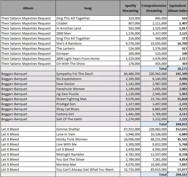The image size is (188, 177).
Task: Select the Jig-Saw Puzzle cell
Action: tap(88, 94)
